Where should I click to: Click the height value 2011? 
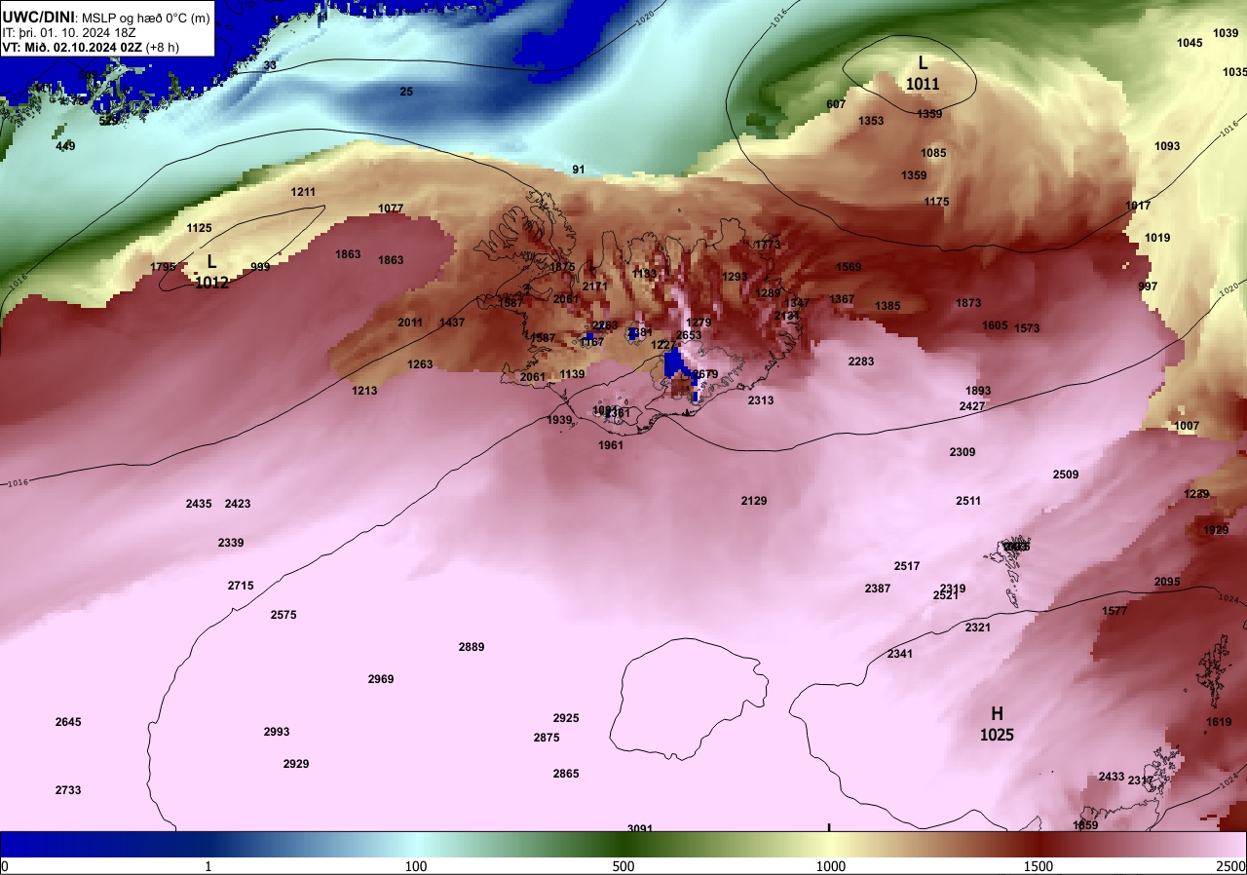pos(410,323)
